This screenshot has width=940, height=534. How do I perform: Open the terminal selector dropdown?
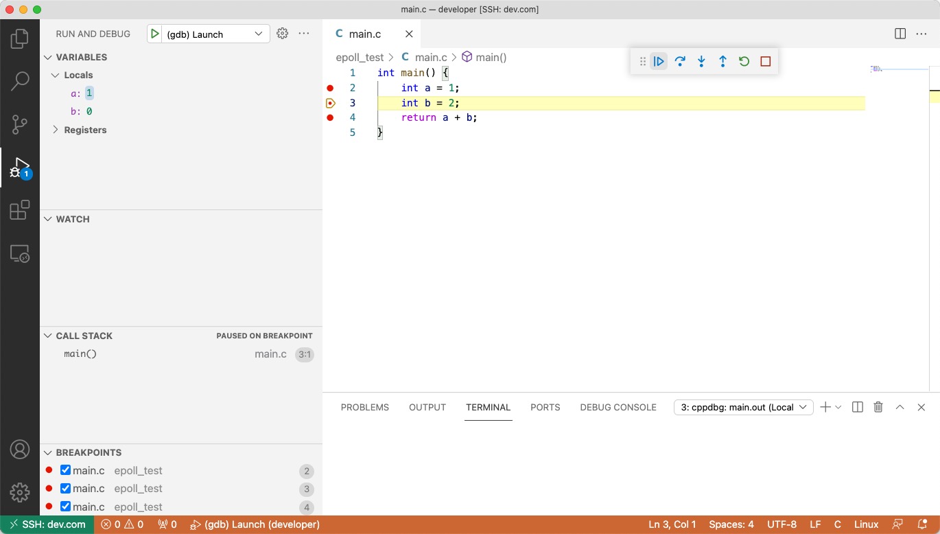pos(744,407)
